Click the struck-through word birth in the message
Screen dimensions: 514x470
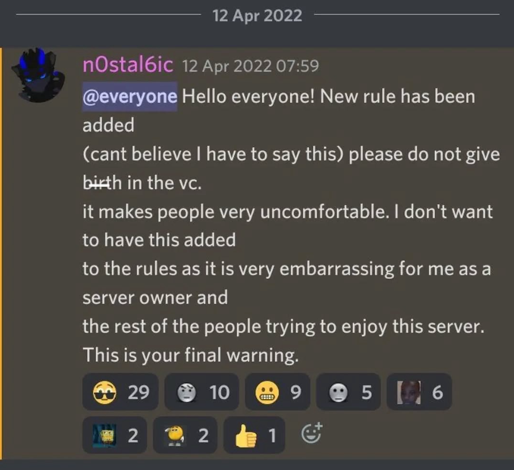(x=102, y=183)
